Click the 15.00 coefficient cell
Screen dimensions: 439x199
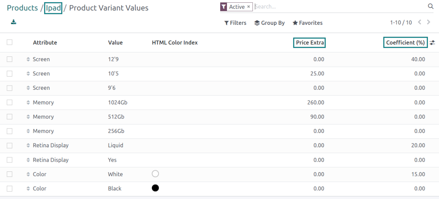pos(418,175)
